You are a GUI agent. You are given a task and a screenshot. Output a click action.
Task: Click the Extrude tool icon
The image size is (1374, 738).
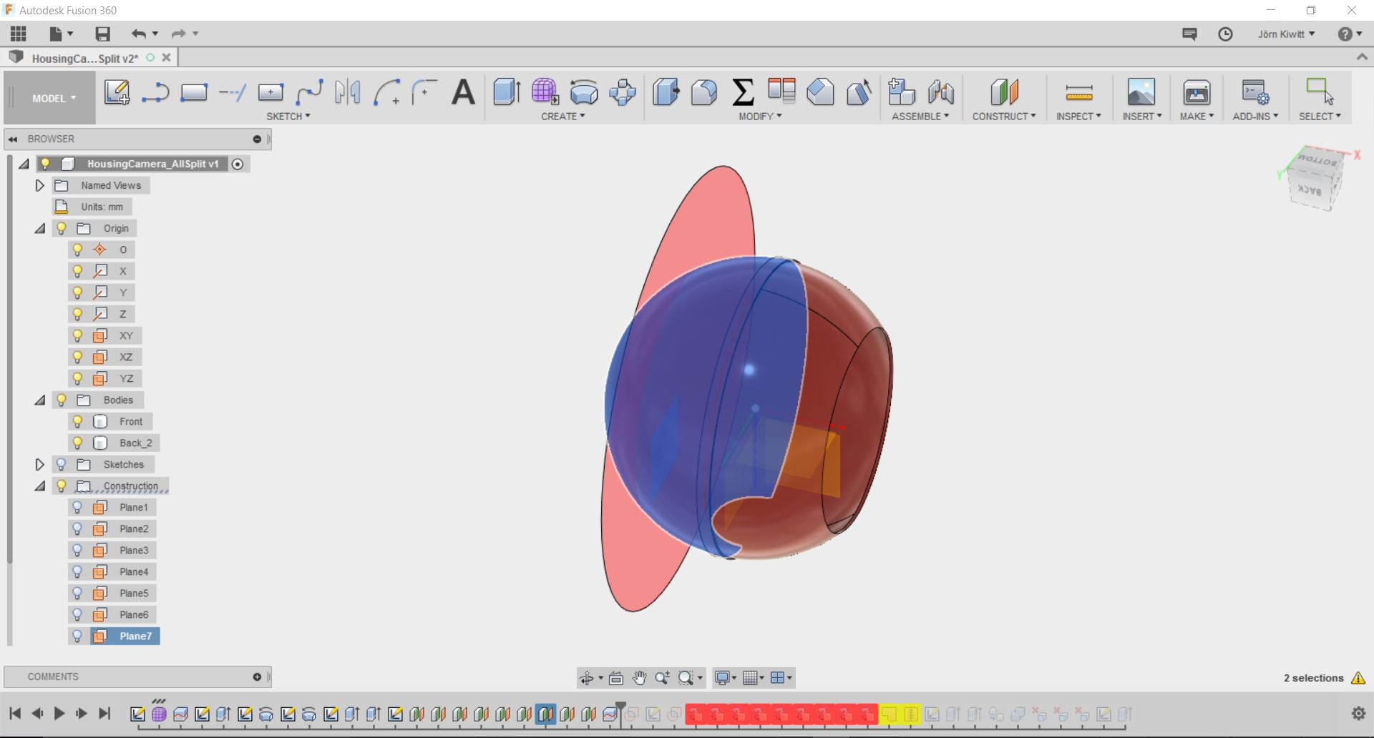click(x=507, y=92)
